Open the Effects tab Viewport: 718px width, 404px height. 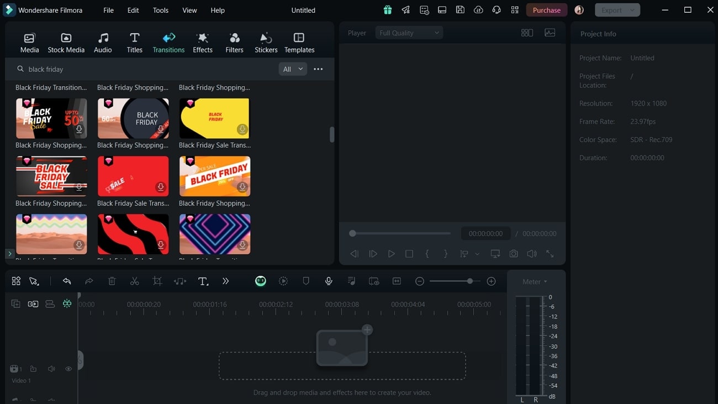pos(203,43)
